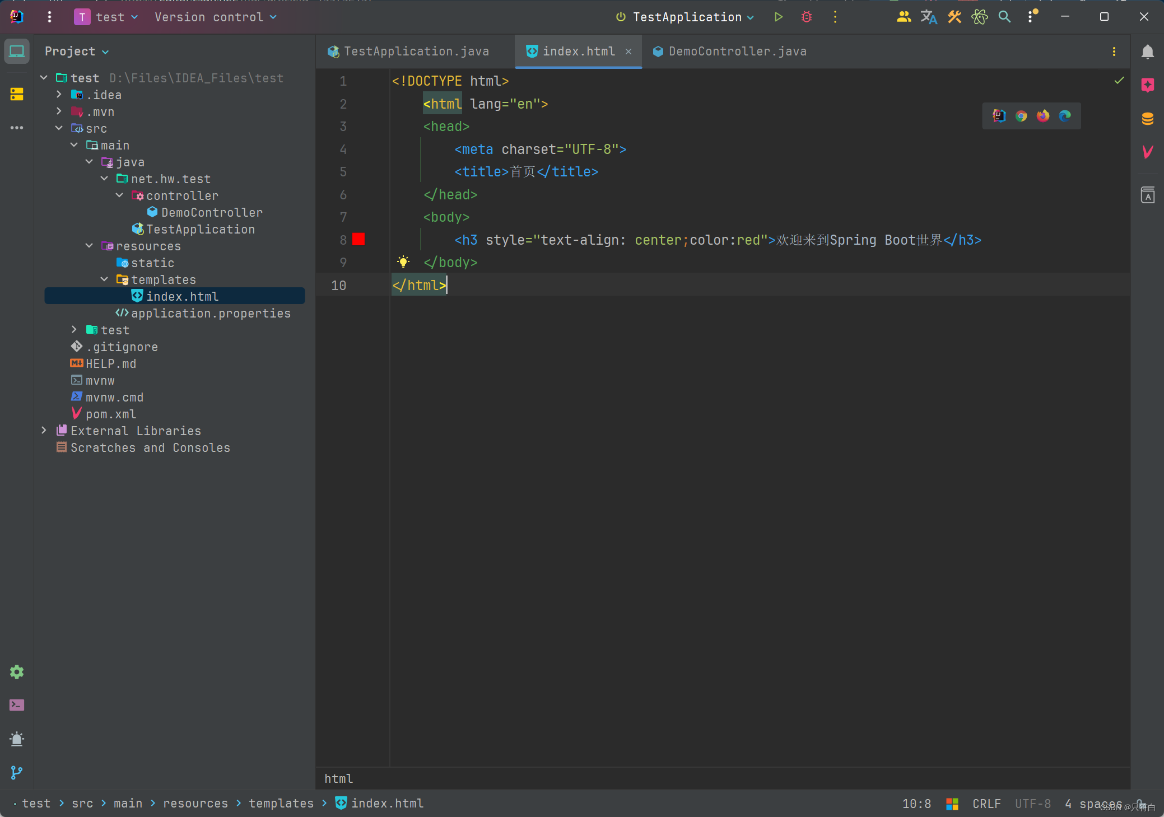Screen dimensions: 1164x817
Task: Click 10:8 caret position indicator
Action: (916, 804)
